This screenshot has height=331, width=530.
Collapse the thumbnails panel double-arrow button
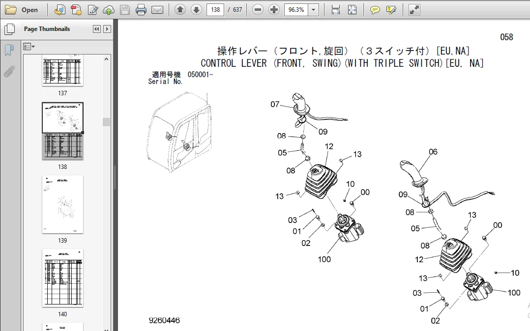tap(97, 29)
